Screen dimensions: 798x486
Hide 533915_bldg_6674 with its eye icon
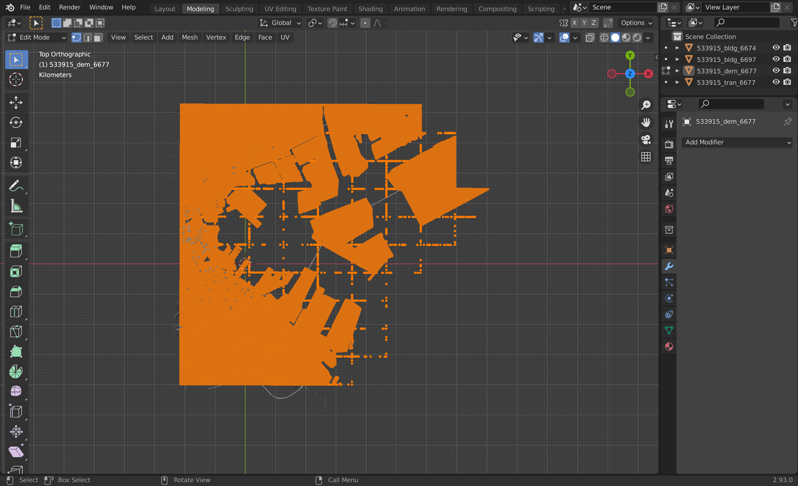pyautogui.click(x=776, y=48)
